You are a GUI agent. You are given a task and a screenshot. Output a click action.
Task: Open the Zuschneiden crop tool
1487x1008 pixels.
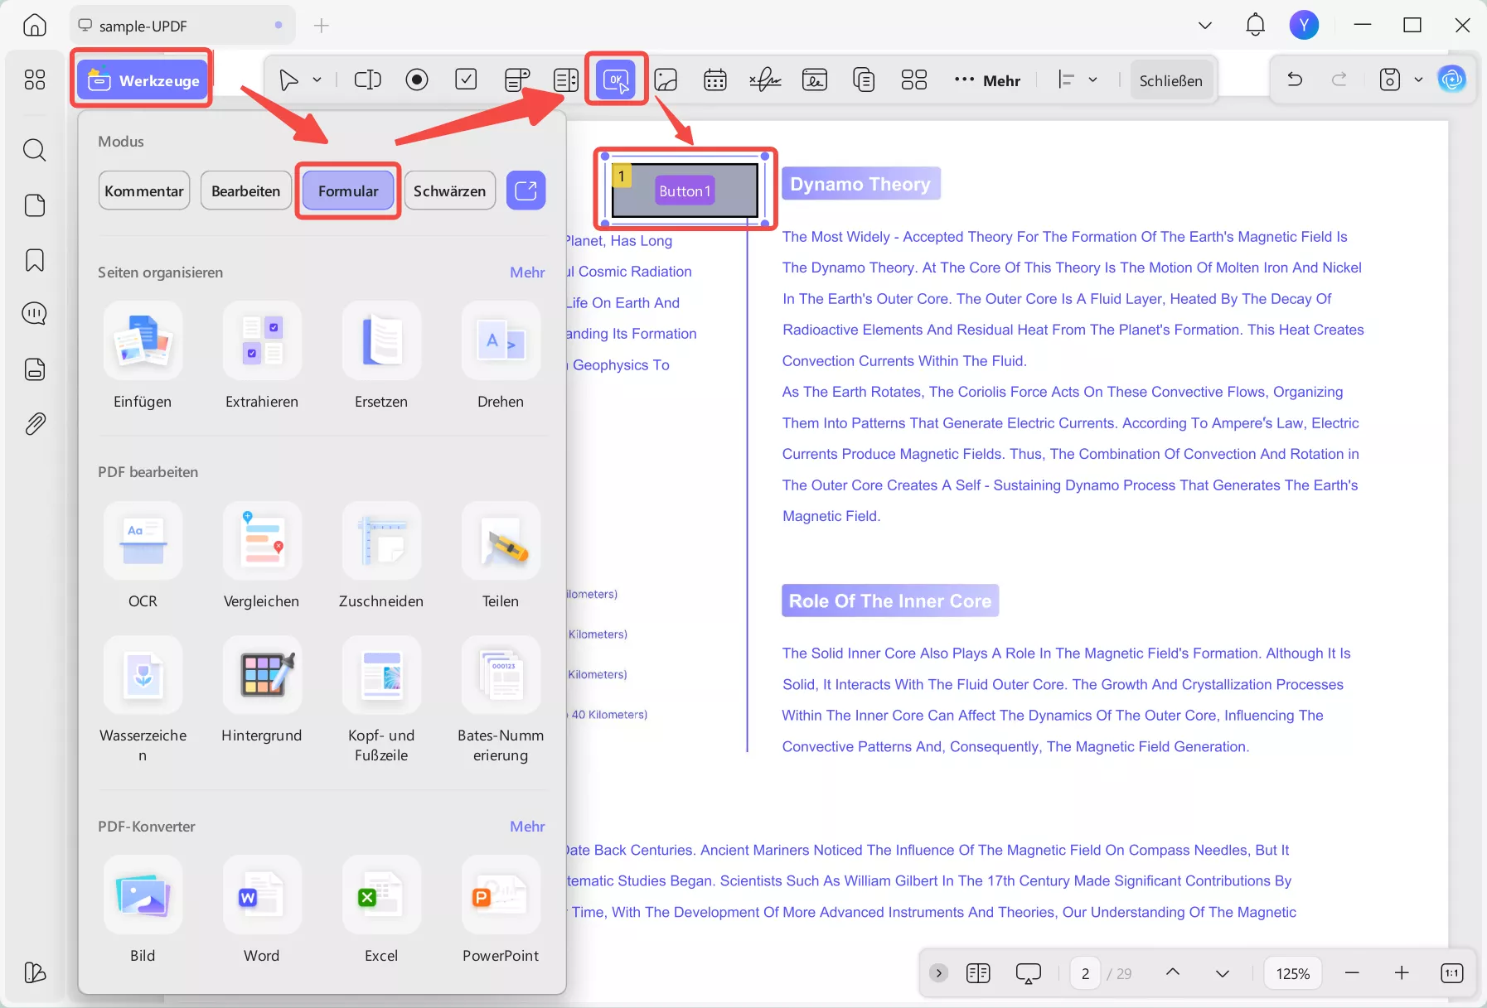pyautogui.click(x=381, y=556)
